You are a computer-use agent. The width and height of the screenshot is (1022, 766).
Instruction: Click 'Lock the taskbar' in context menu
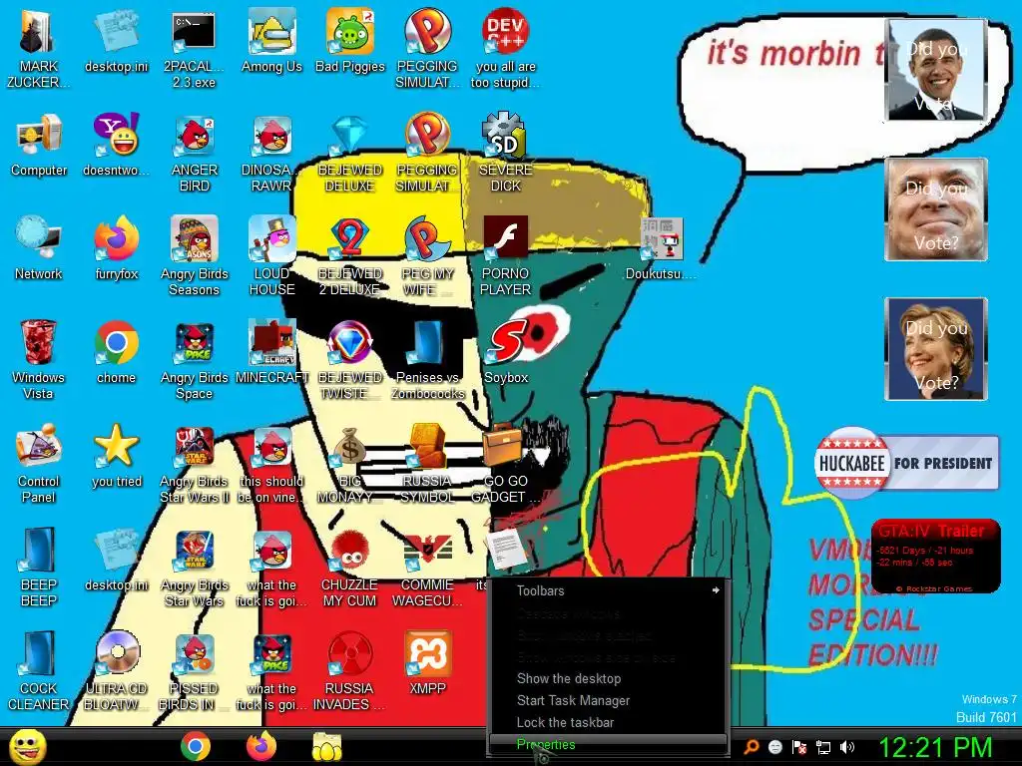(608, 722)
